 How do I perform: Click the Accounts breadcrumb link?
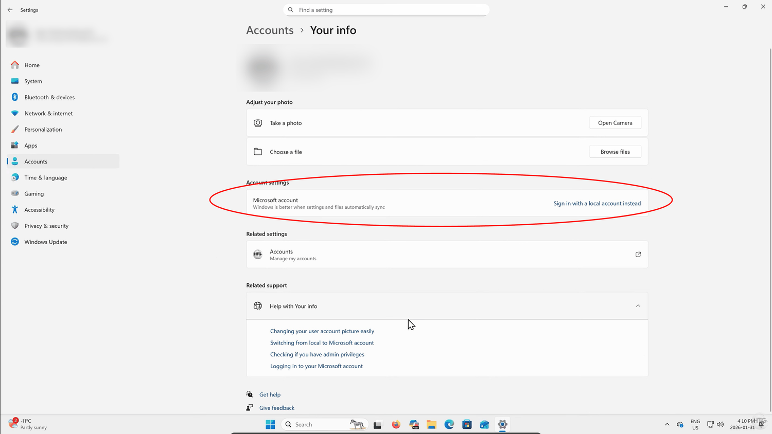(x=270, y=30)
